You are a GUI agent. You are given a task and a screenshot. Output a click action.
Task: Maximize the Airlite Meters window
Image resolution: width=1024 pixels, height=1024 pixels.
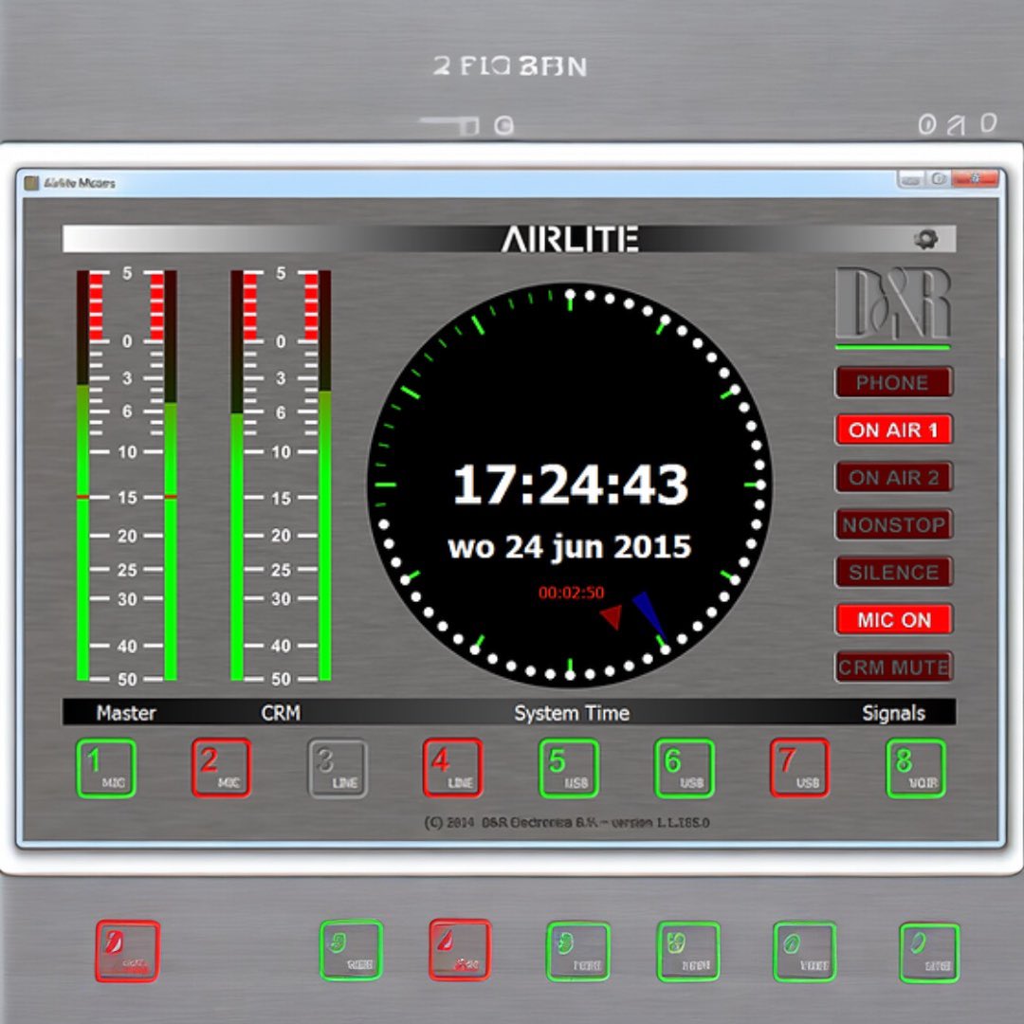(x=938, y=179)
